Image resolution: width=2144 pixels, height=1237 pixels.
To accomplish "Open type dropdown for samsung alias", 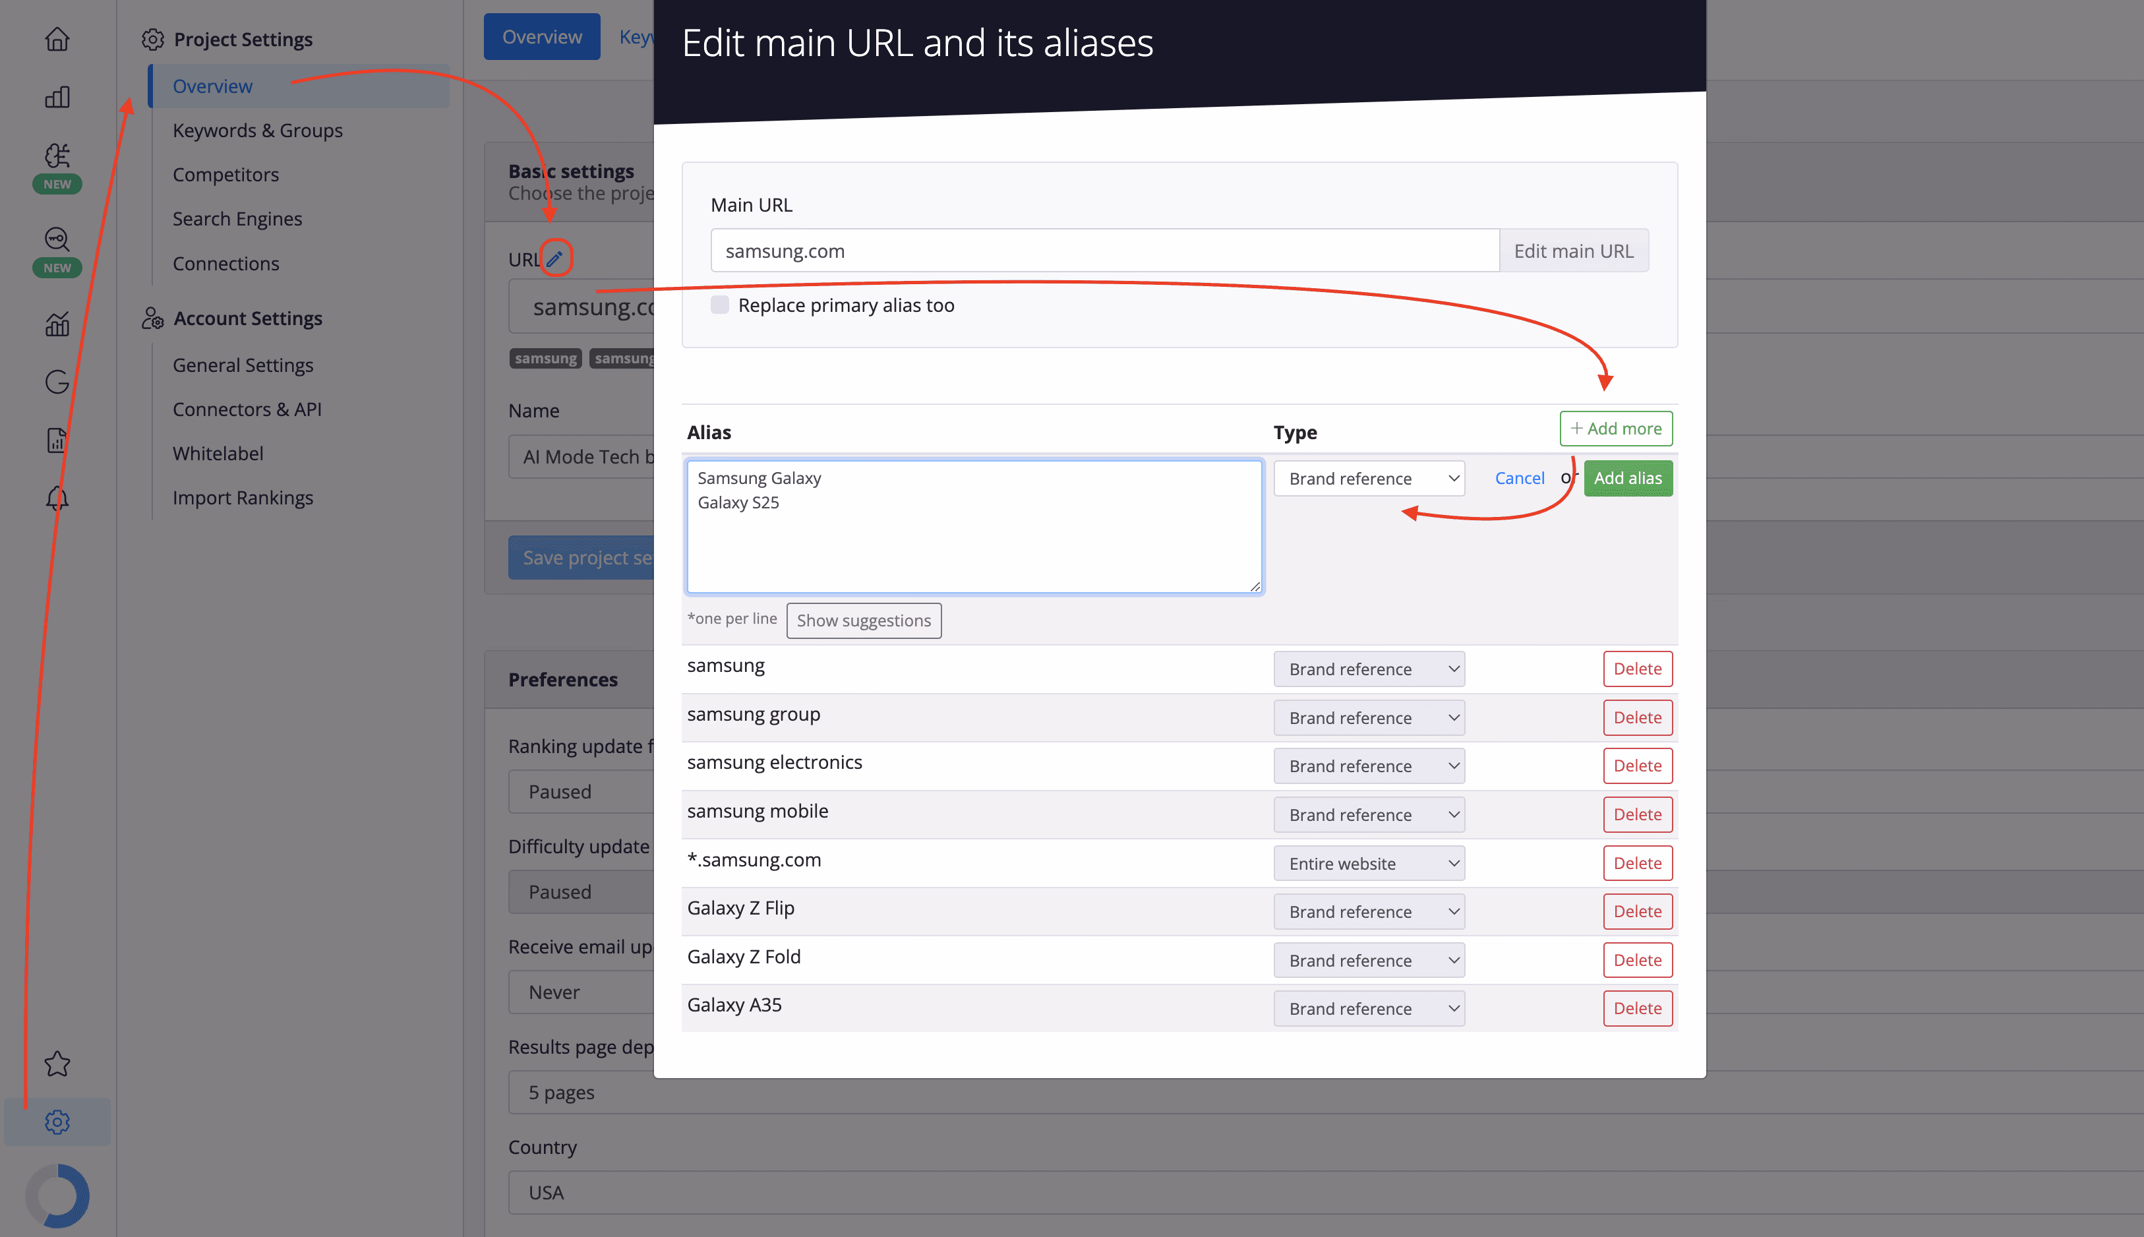I will 1369,669.
